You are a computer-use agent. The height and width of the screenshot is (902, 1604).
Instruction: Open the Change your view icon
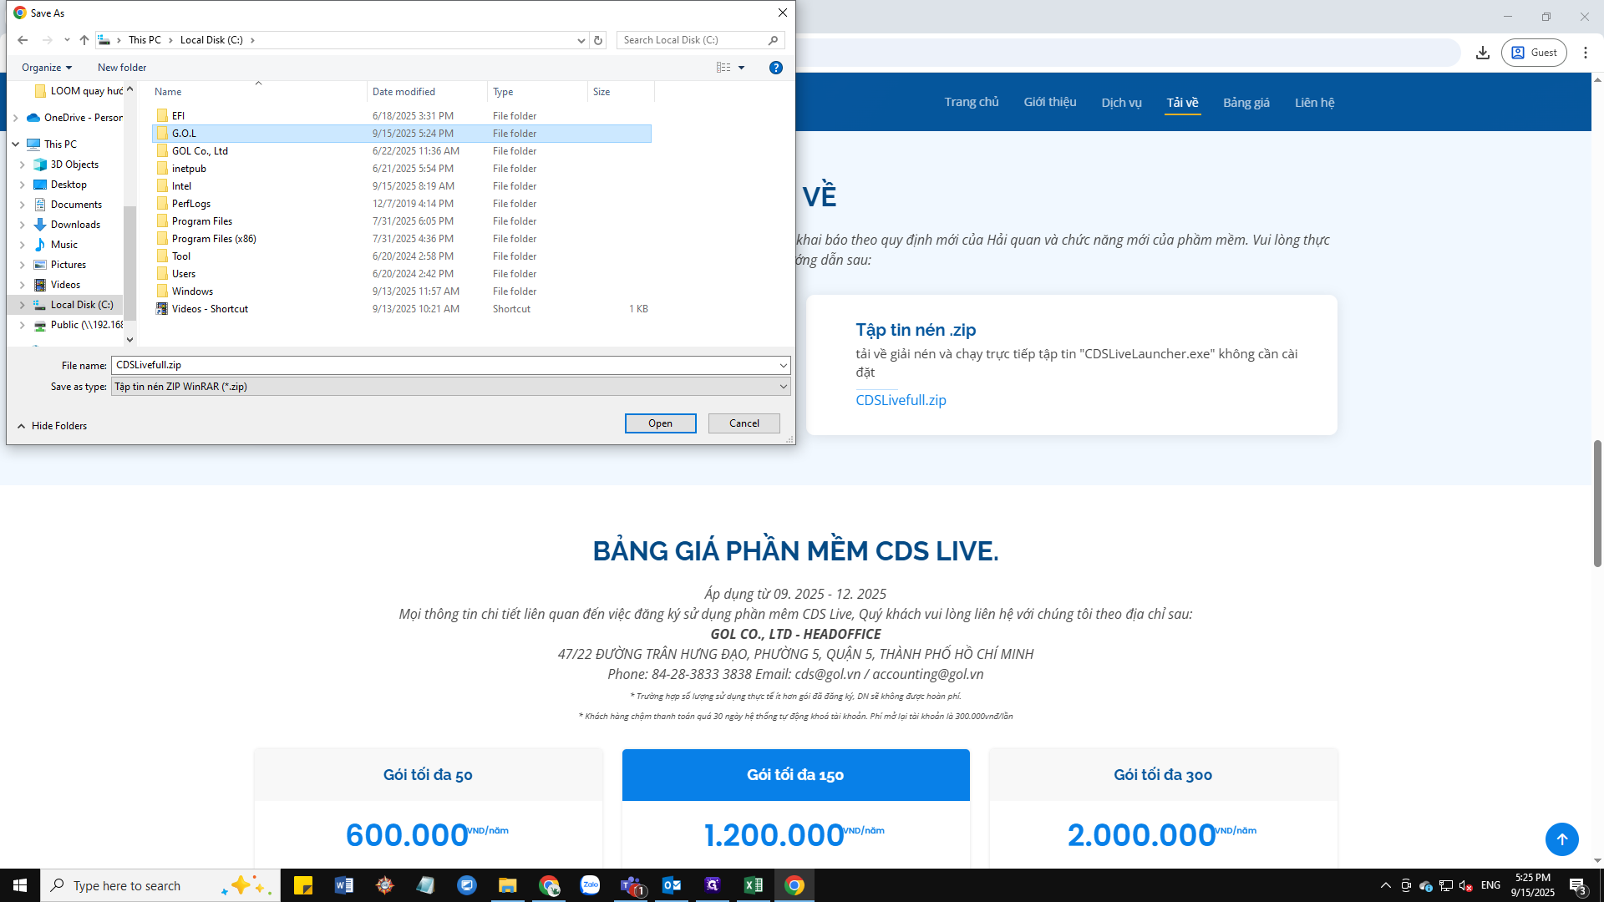[x=723, y=68]
